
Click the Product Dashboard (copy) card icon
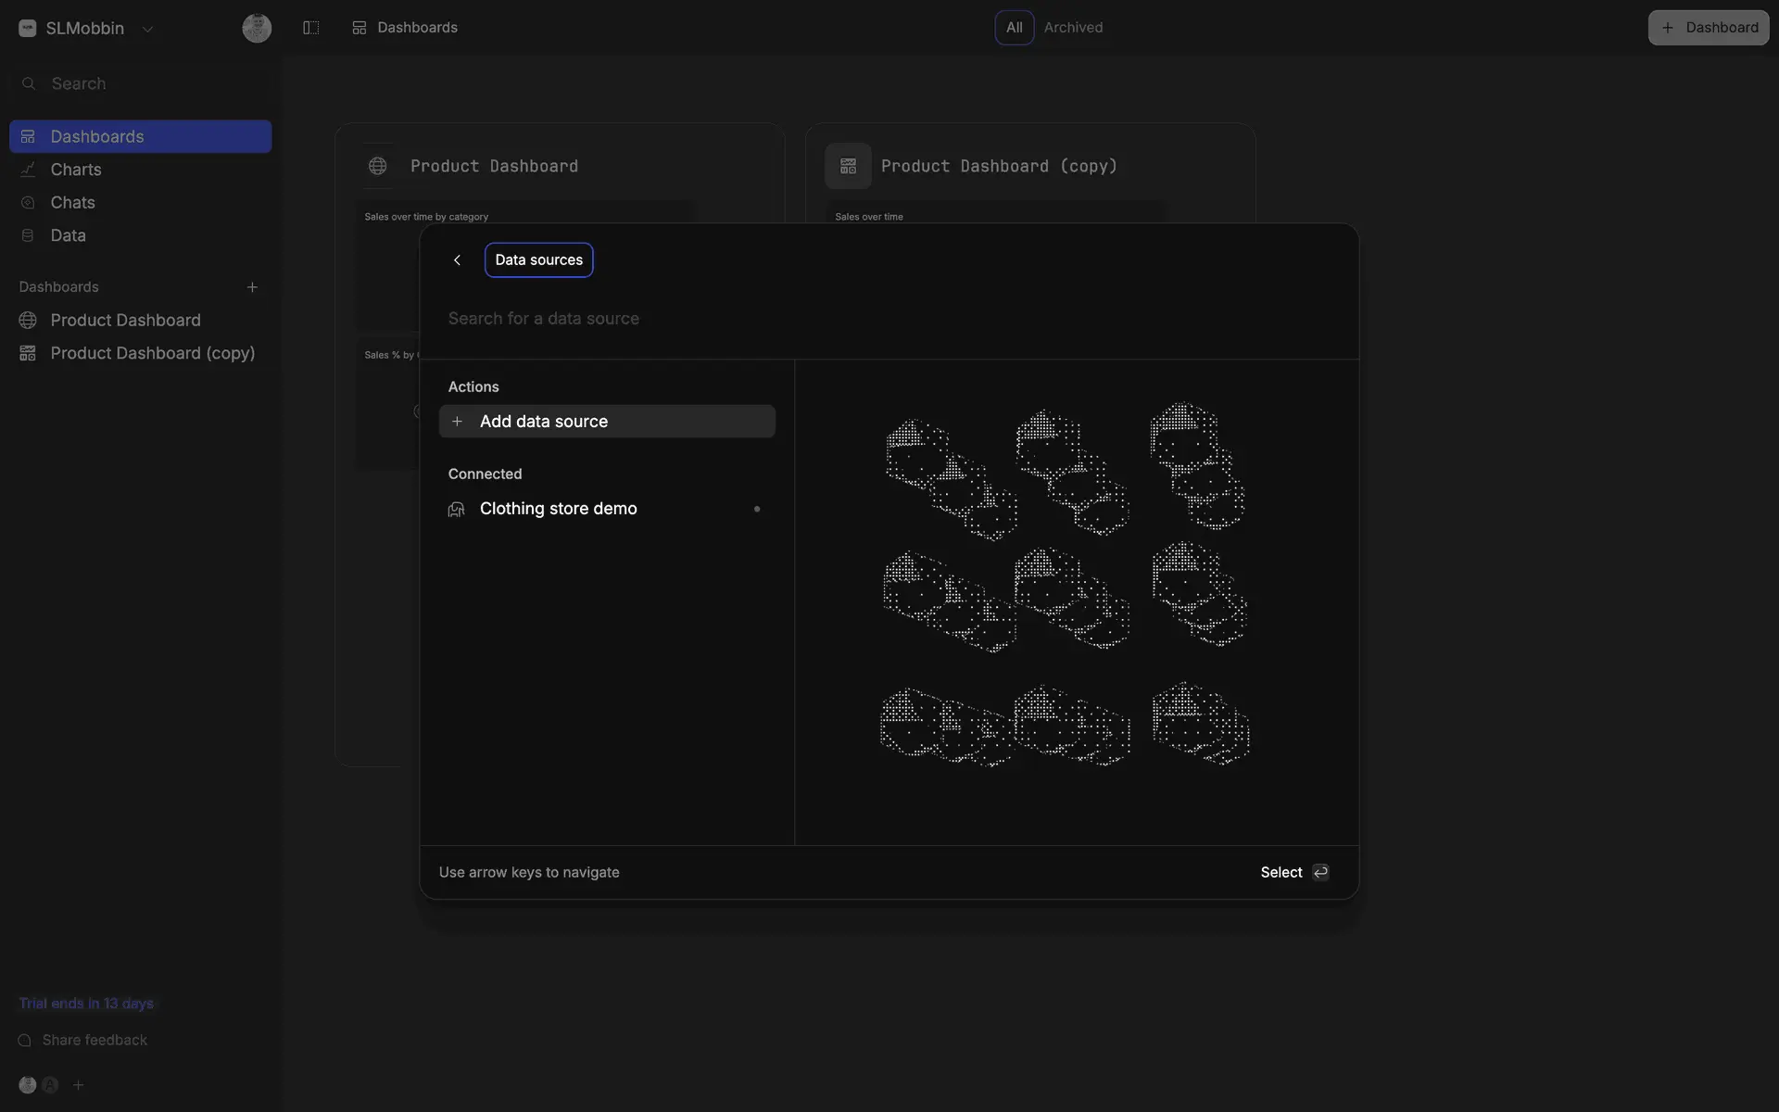pos(848,166)
